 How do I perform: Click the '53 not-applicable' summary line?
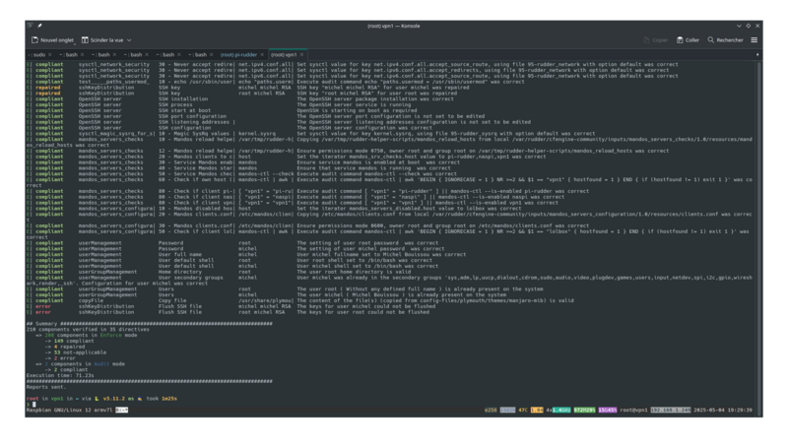pos(76,352)
